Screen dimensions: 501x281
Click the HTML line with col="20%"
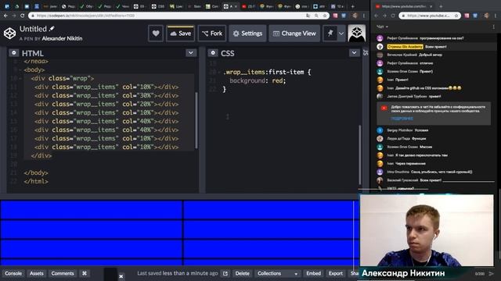coord(106,104)
